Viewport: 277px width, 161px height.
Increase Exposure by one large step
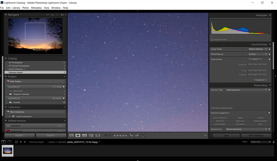point(265,65)
